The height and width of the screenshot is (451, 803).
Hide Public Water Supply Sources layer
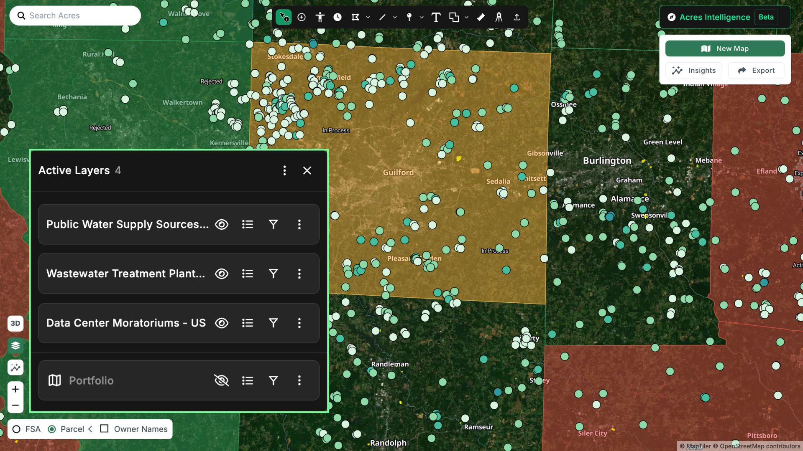pyautogui.click(x=222, y=225)
